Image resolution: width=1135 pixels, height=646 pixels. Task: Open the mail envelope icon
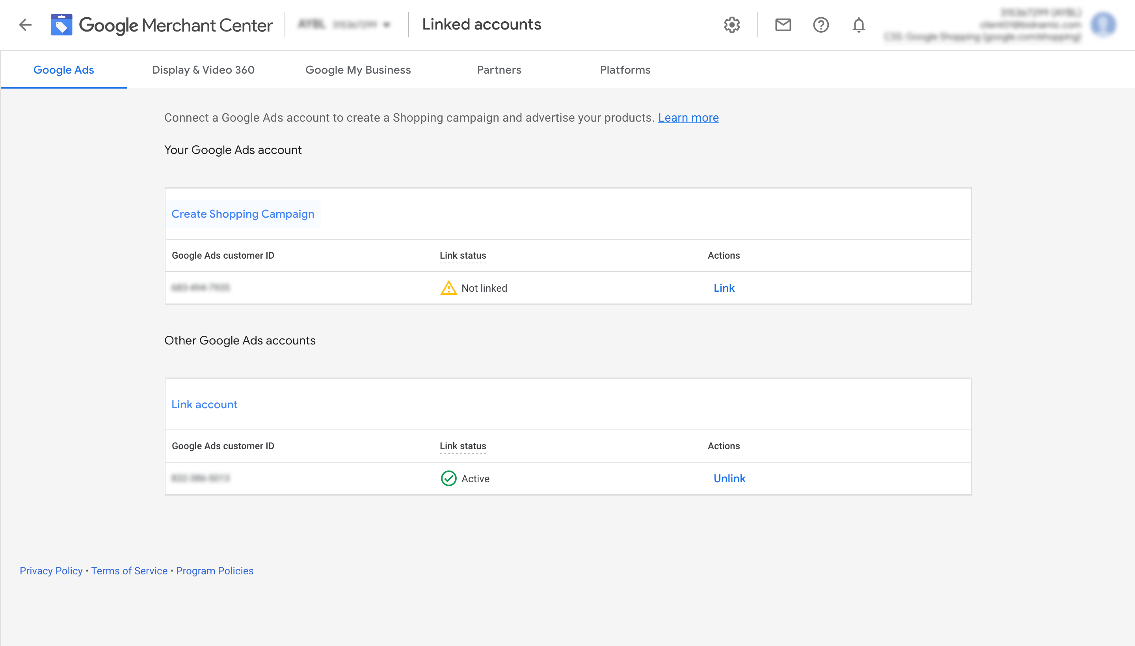pyautogui.click(x=783, y=25)
